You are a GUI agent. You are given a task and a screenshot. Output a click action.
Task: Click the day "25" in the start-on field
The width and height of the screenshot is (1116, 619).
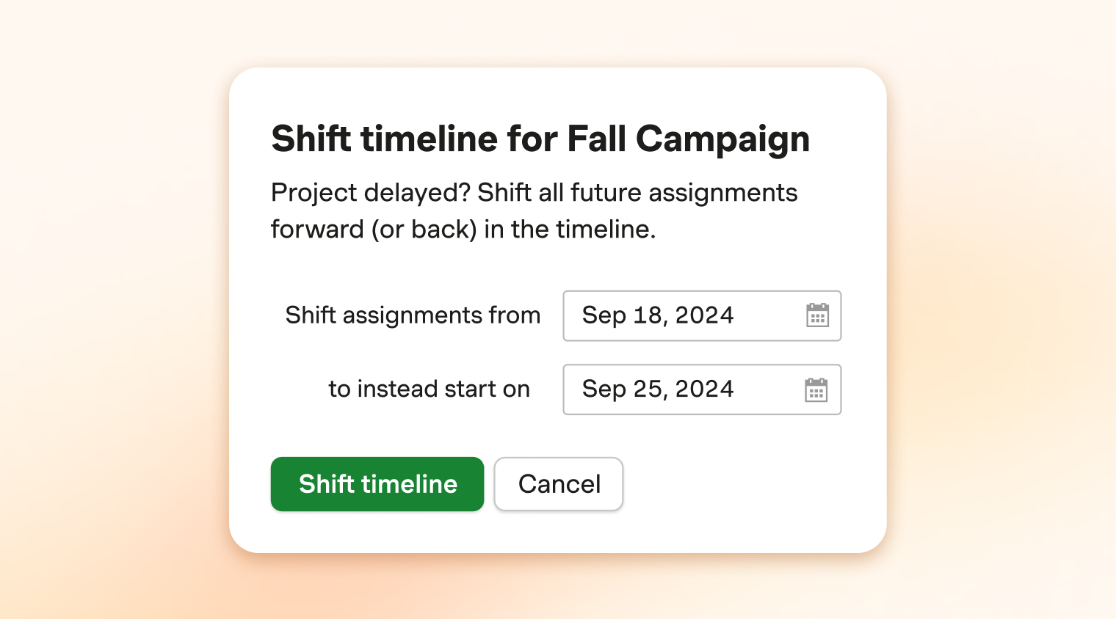[x=648, y=389]
